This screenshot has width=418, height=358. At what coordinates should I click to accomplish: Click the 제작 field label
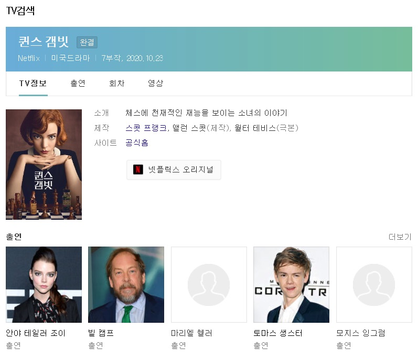coord(101,128)
